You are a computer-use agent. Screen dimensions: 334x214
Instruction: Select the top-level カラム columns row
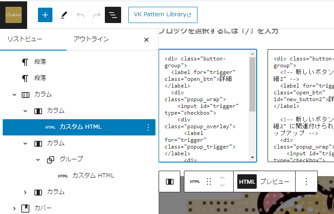click(x=79, y=94)
